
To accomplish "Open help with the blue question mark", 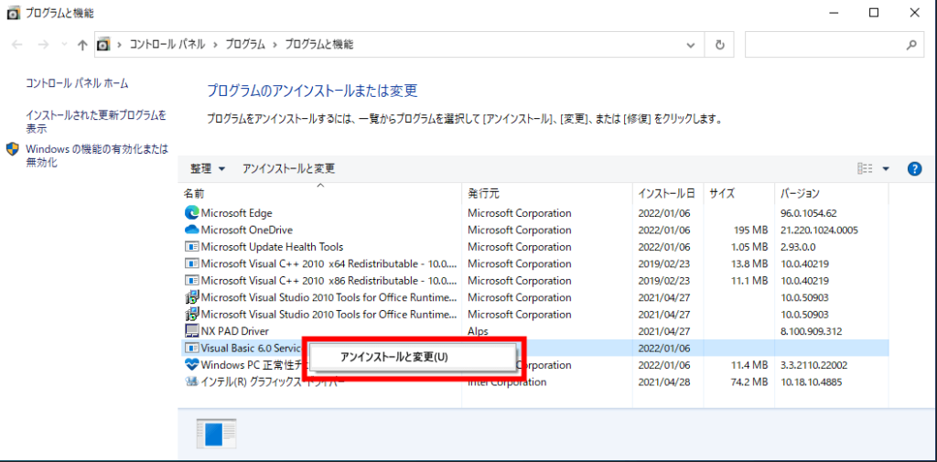I will tap(914, 169).
